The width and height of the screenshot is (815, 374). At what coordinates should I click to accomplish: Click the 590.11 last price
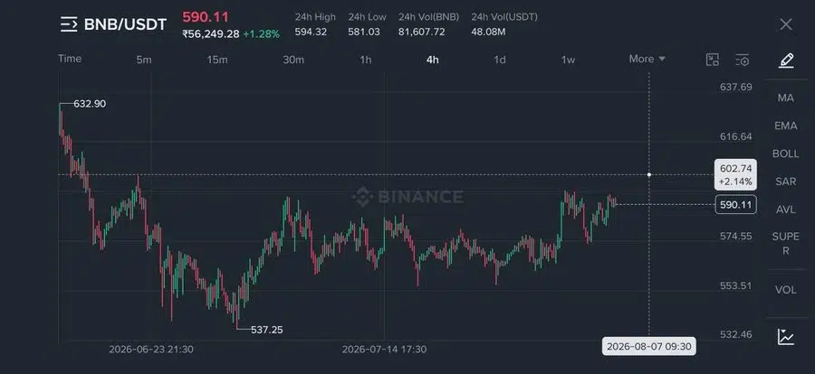pos(206,17)
